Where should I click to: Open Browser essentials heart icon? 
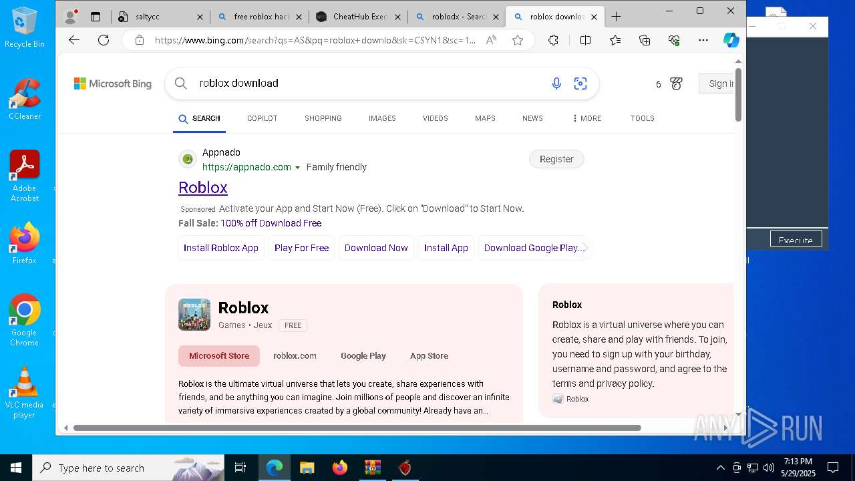(x=674, y=40)
